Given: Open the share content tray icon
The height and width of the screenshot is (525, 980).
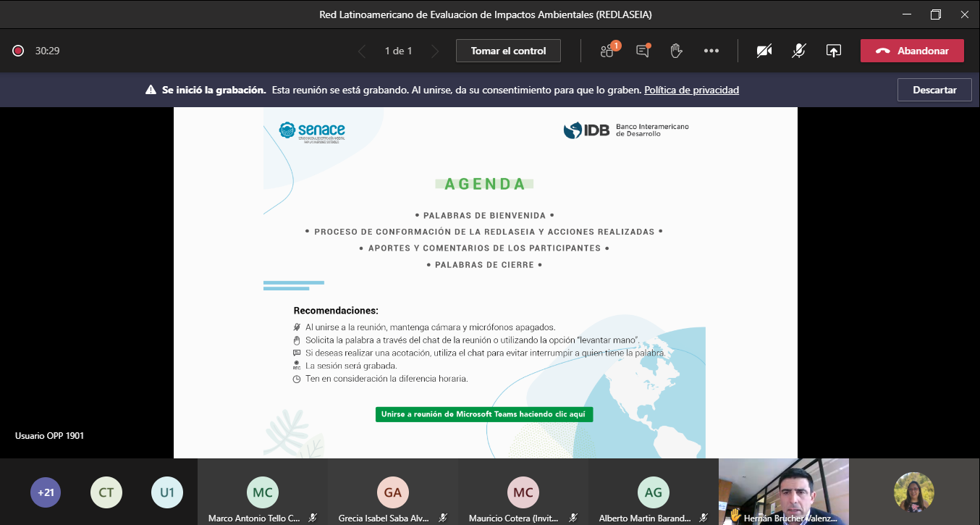Looking at the screenshot, I should [x=834, y=51].
